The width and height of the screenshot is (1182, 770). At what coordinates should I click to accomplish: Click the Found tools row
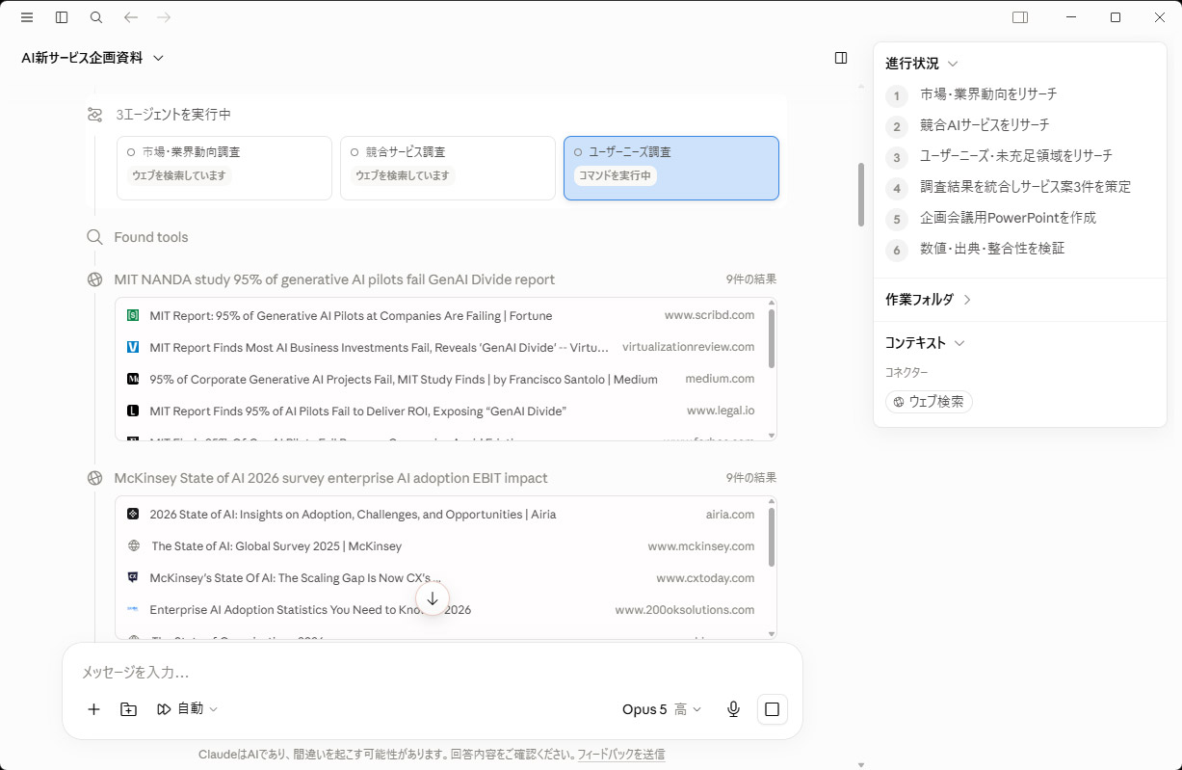click(138, 237)
